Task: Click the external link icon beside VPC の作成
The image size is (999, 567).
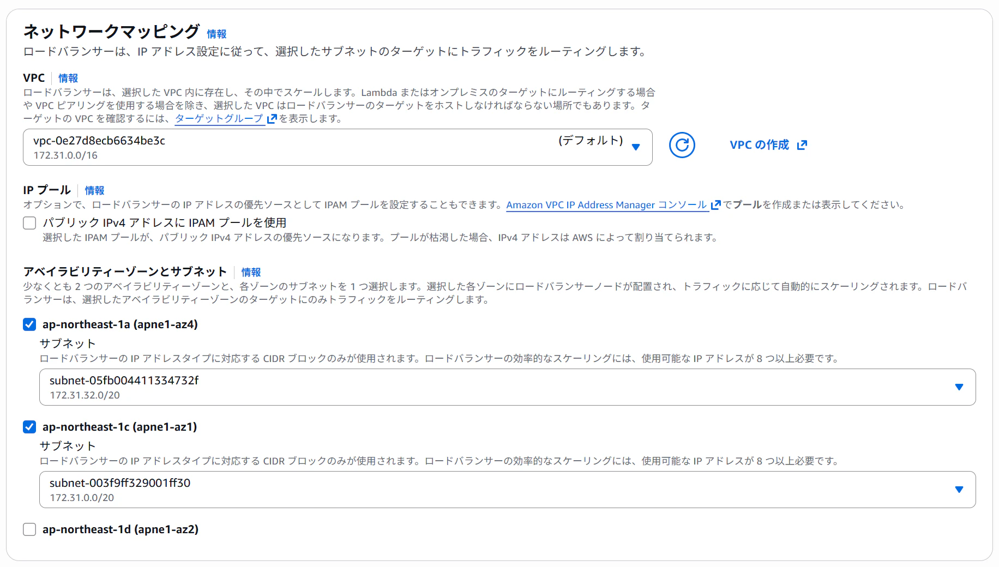Action: pyautogui.click(x=802, y=145)
